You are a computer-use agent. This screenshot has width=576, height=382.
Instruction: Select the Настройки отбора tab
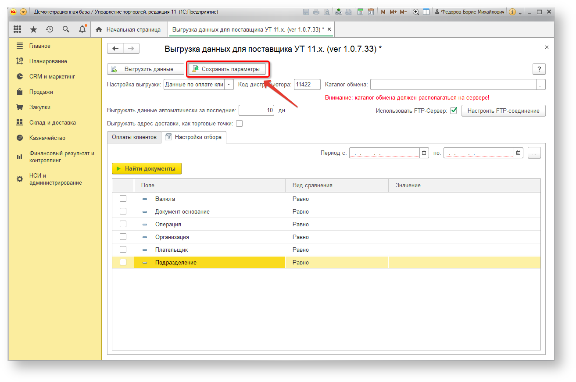tap(194, 137)
